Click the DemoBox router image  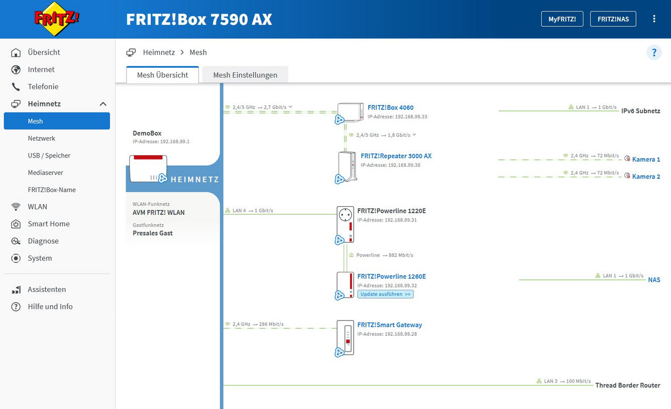tap(148, 168)
